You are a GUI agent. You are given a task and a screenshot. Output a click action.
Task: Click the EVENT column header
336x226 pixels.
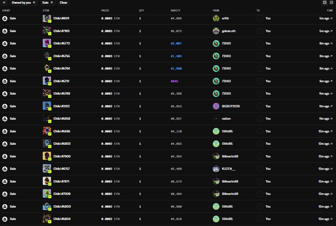[x=6, y=10]
